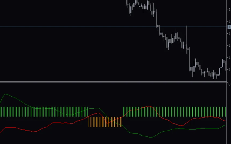
Task: Click the highlighted price label on the axis
Action: point(229,27)
